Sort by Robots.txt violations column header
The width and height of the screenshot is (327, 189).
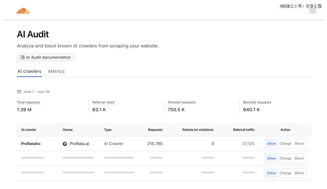pos(198,130)
